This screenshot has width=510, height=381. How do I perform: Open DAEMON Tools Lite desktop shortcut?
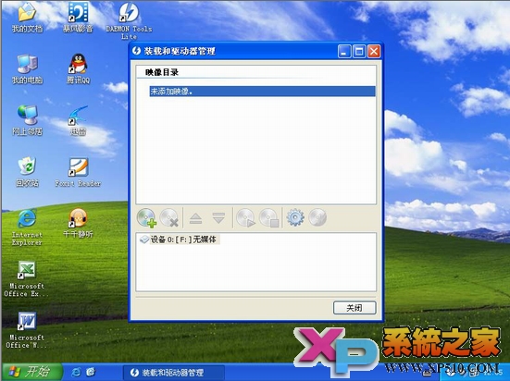tap(129, 21)
